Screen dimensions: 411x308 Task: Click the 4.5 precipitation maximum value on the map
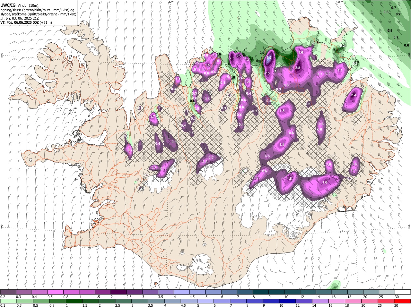tap(269, 58)
